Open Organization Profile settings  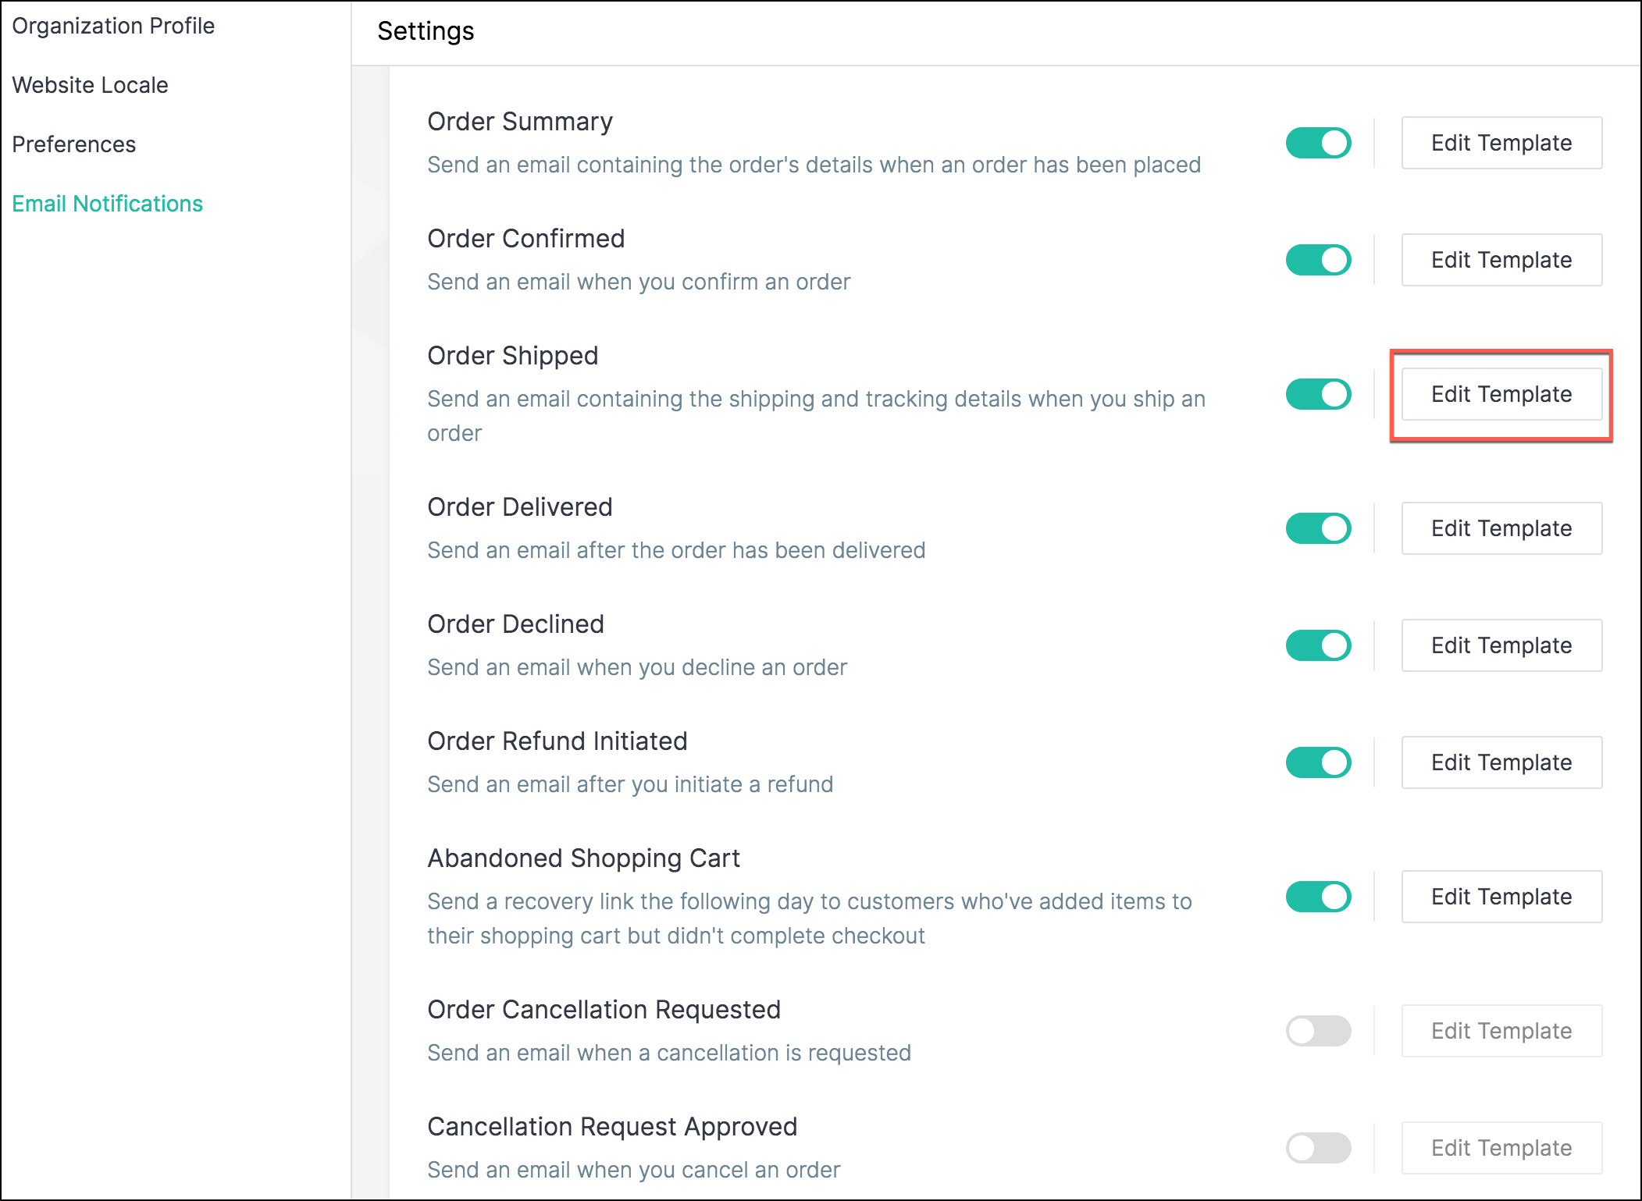[113, 27]
